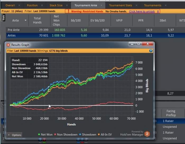Click the VPIP value 21,0 in Pre Ante row

coord(127,30)
